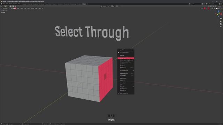Switch to the Modeling workspace tab
This screenshot has width=223, height=125.
(30, 4)
